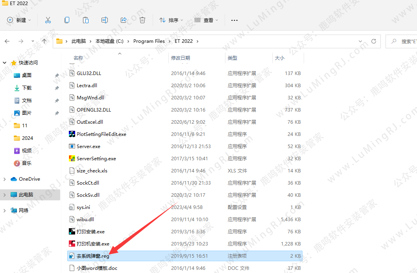The width and height of the screenshot is (417, 273).
Task: Sort by 名称 column header
Action: [78, 58]
